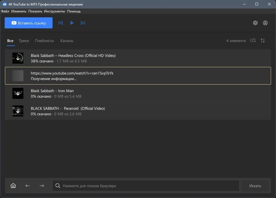Navigate forward with the right arrow
276x198 pixels.
pyautogui.click(x=42, y=186)
